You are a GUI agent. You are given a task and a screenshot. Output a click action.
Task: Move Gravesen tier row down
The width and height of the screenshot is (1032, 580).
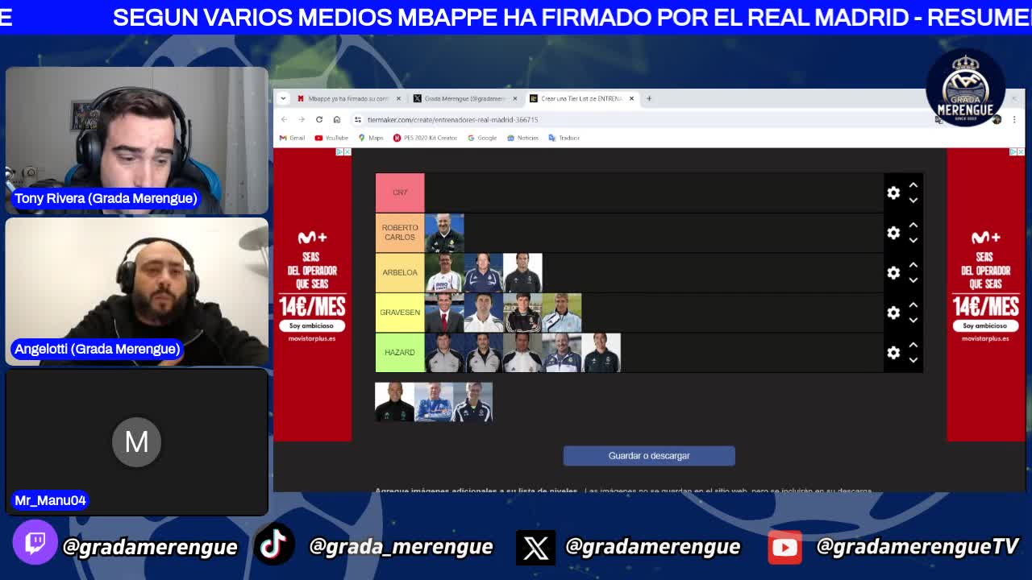[913, 320]
